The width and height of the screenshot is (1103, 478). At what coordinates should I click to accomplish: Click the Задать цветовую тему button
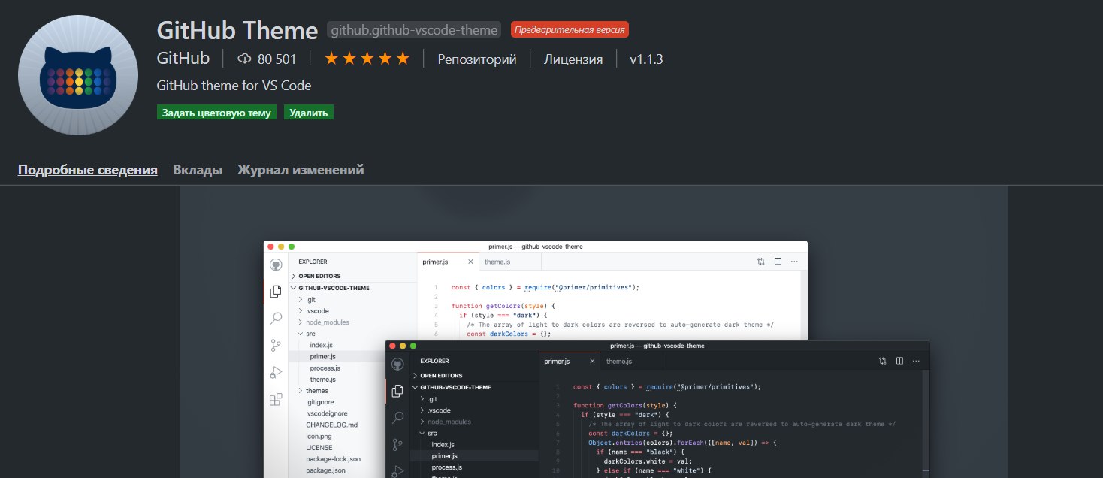tap(216, 113)
